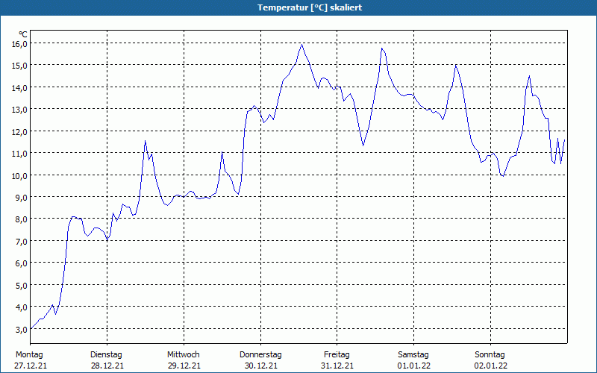The width and height of the screenshot is (597, 373).
Task: Select the "13,0" y-axis value
Action: [19, 109]
